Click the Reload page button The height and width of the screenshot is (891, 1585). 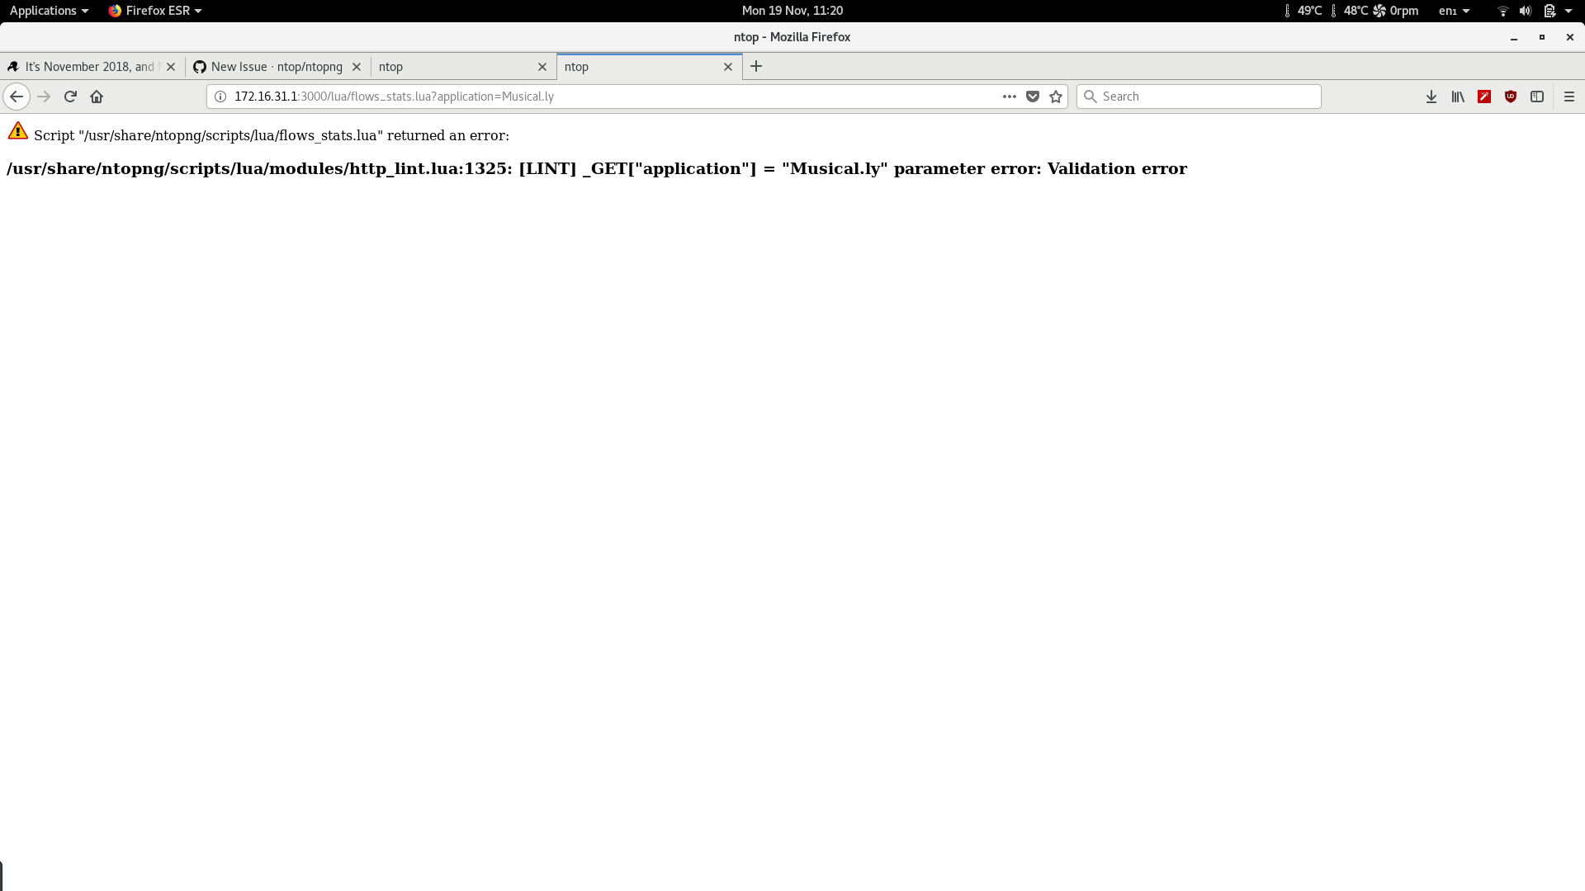(x=70, y=97)
